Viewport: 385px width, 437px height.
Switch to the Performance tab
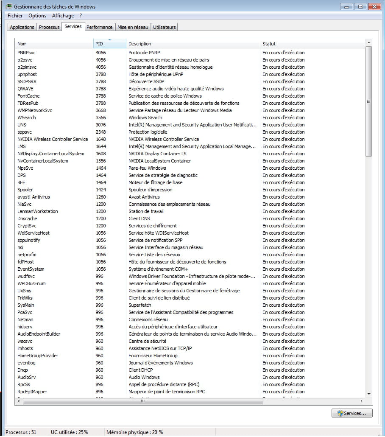coord(100,27)
